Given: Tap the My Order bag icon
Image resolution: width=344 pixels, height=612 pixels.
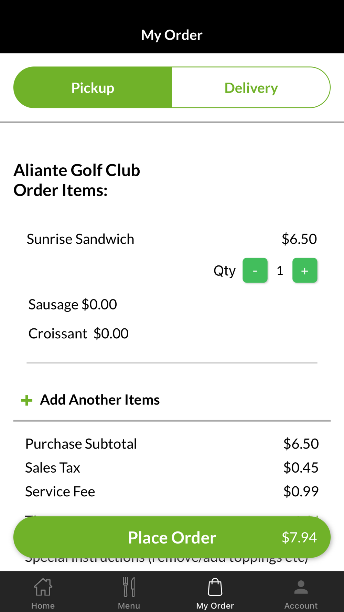Looking at the screenshot, I should 215,587.
